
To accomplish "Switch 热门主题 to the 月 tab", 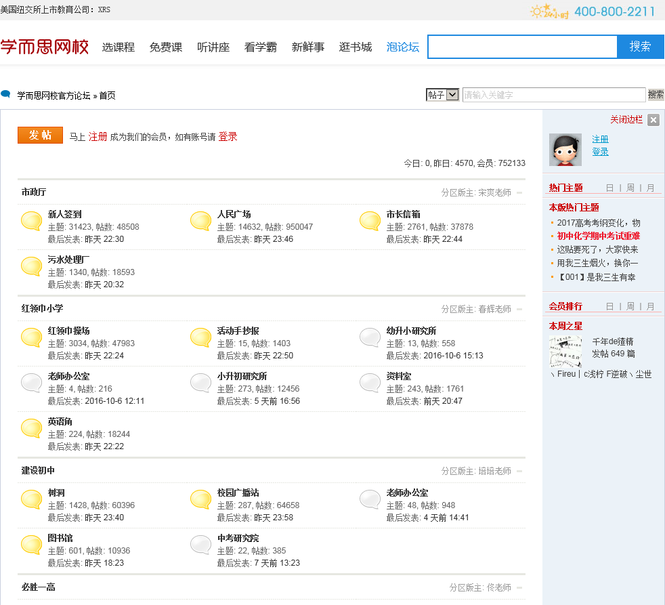I will (651, 188).
